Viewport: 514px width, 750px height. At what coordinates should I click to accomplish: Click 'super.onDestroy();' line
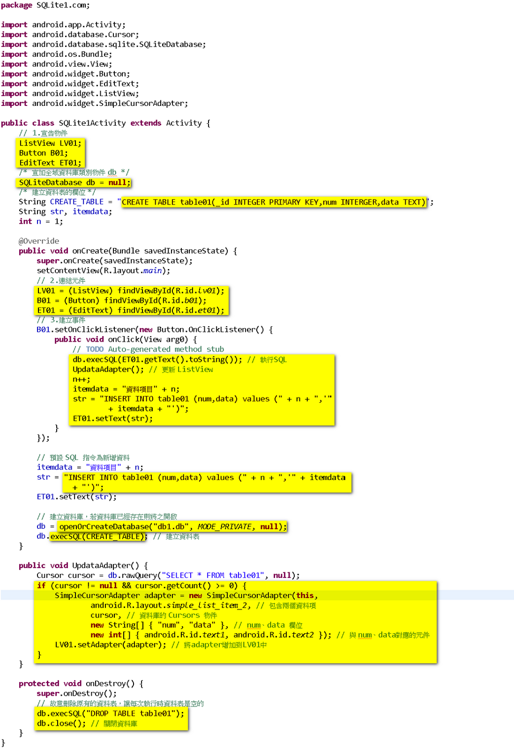[77, 694]
